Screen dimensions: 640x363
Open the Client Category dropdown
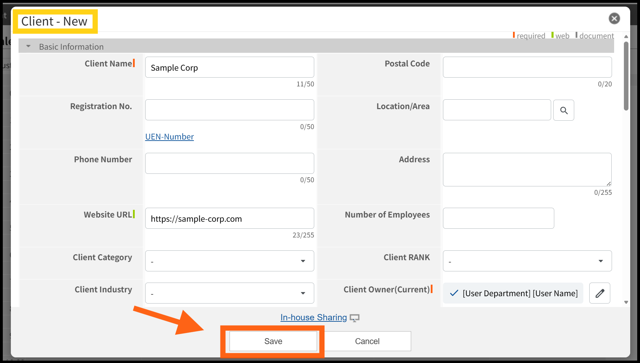(x=230, y=261)
